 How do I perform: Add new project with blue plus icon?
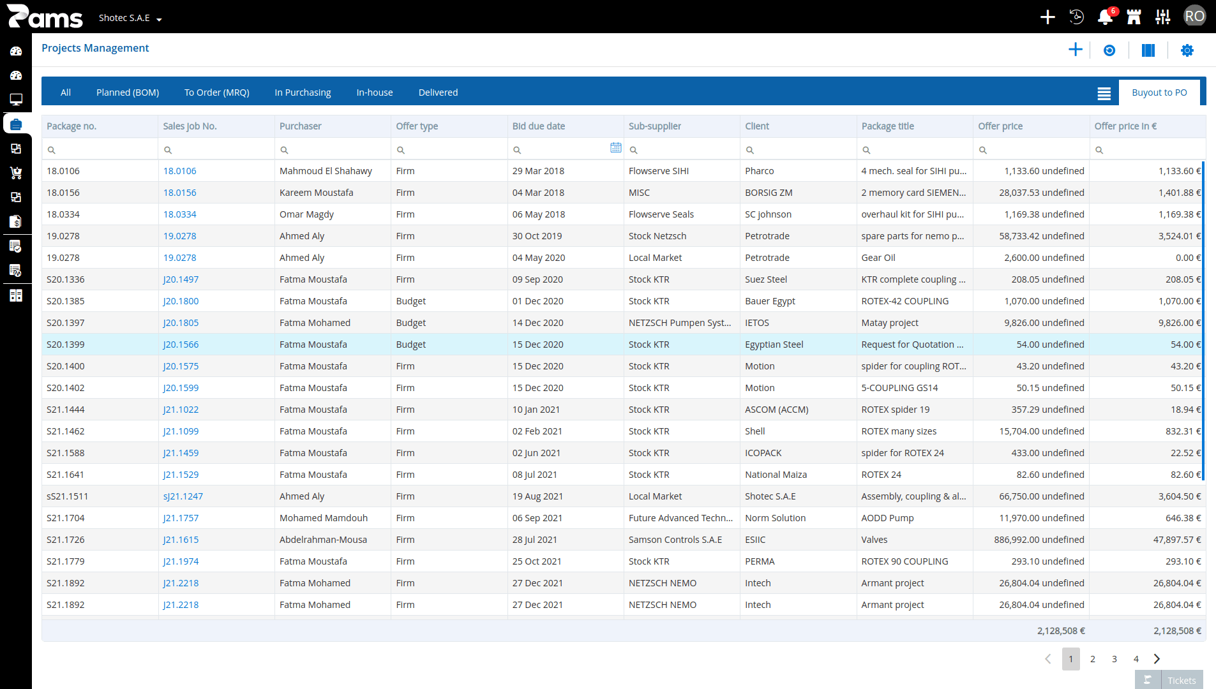[x=1076, y=50]
